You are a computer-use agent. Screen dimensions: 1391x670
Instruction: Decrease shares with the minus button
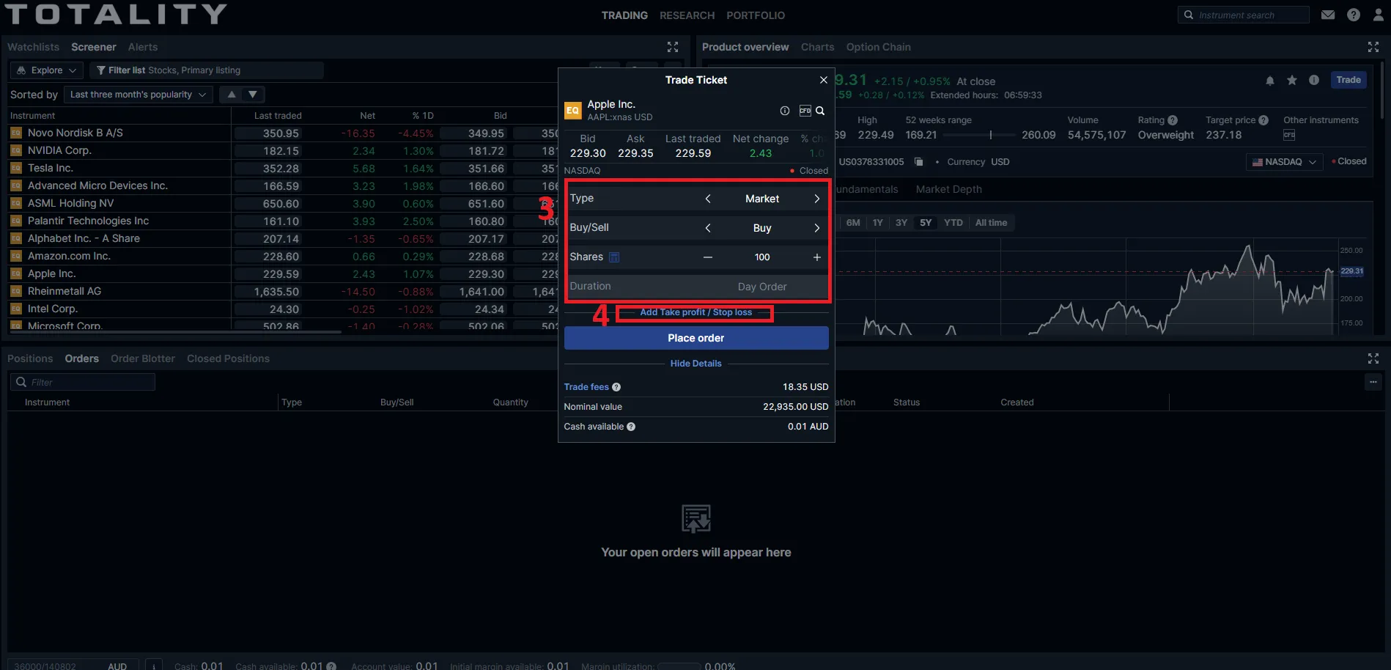coord(708,257)
